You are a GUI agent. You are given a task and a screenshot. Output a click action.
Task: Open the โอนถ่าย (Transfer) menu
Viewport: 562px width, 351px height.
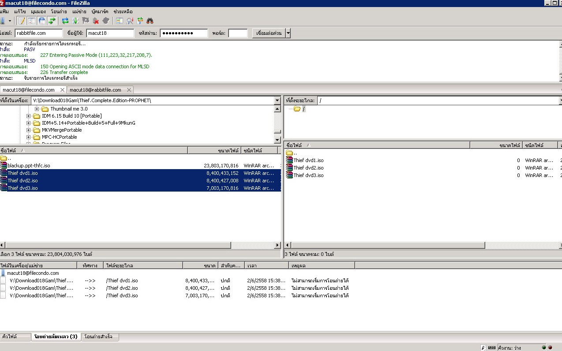[59, 11]
